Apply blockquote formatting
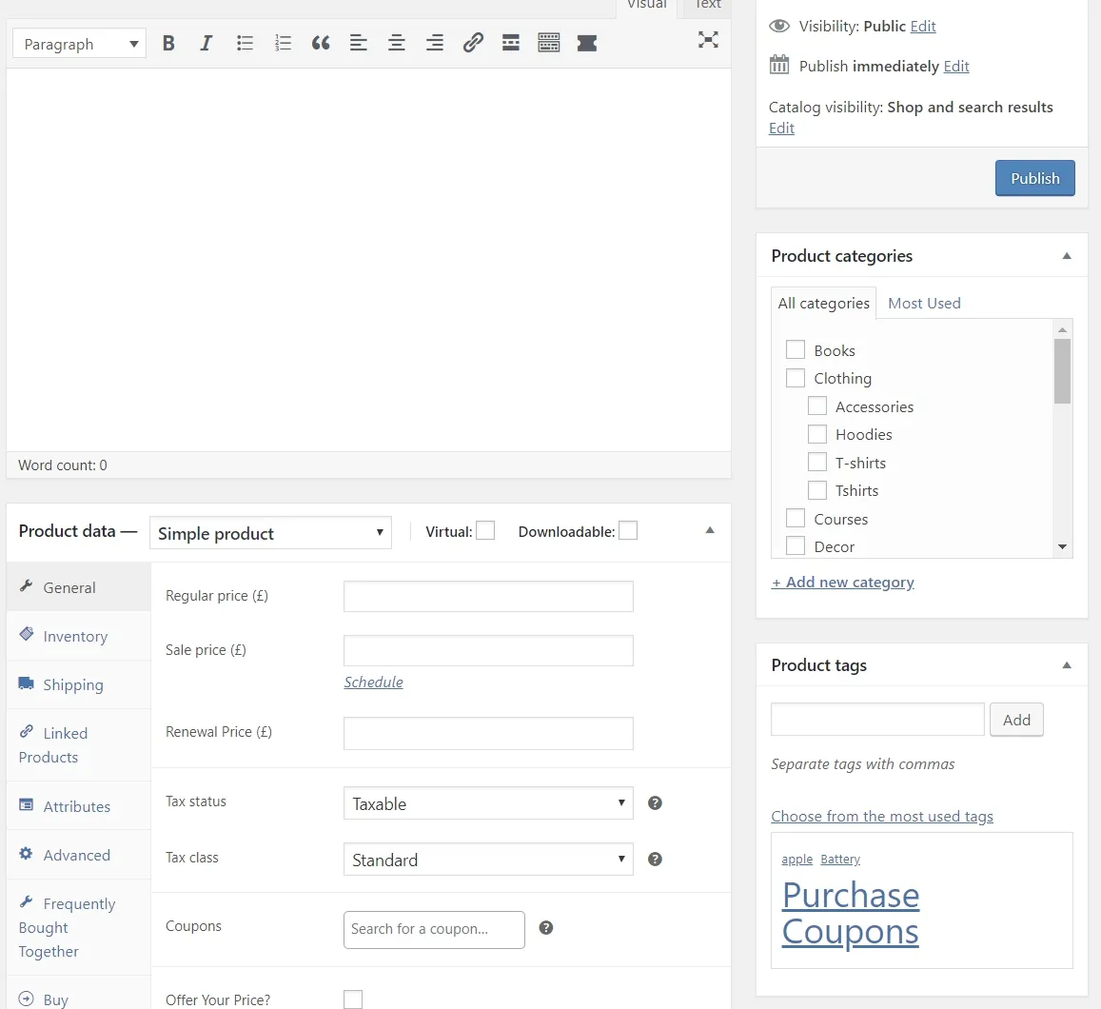The width and height of the screenshot is (1101, 1009). [x=321, y=44]
